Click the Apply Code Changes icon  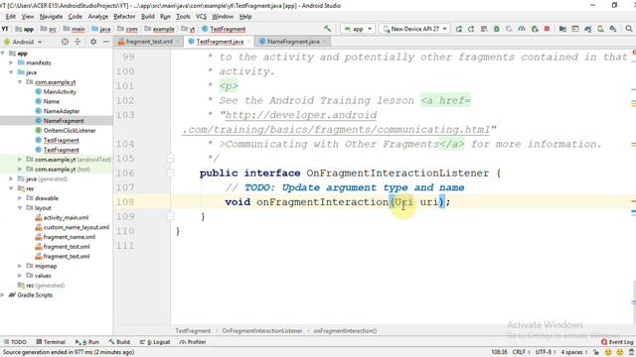(x=484, y=29)
